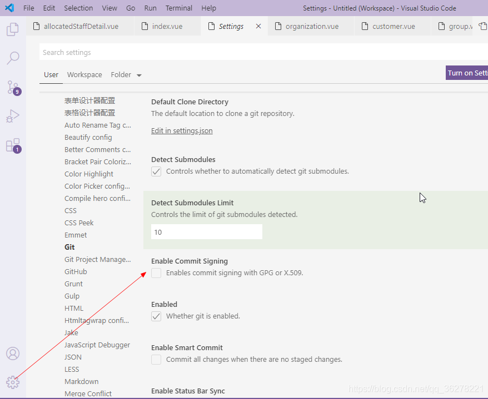This screenshot has height=399, width=488.
Task: Click the VS Code logo icon
Action: tap(9, 8)
